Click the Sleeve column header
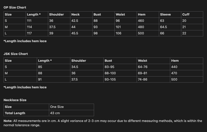This screenshot has height=132, width=207. point(165,15)
